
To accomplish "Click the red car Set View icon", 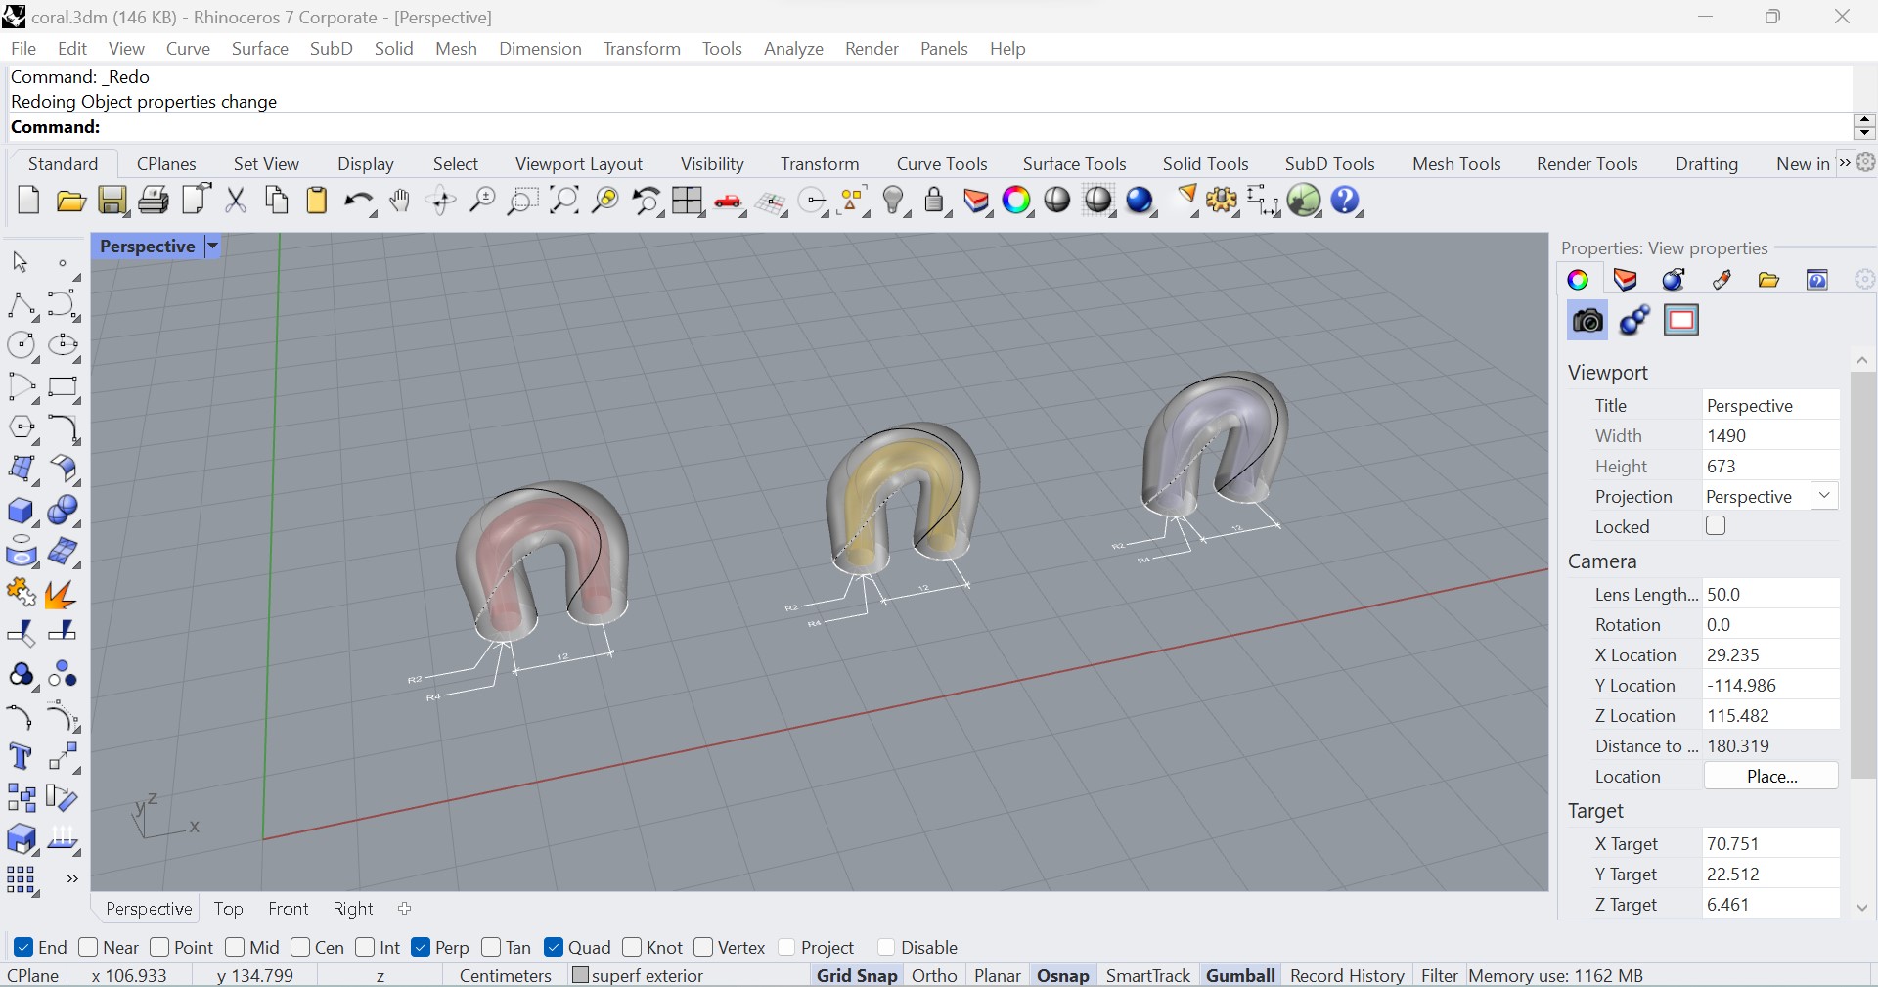I will 729,202.
